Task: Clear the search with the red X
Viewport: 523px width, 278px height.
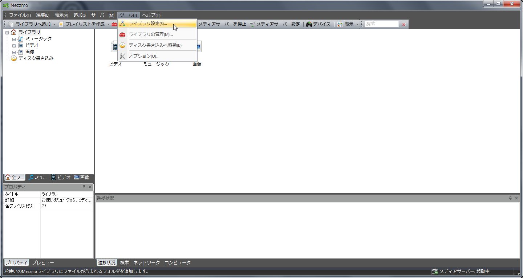Action: [x=404, y=24]
